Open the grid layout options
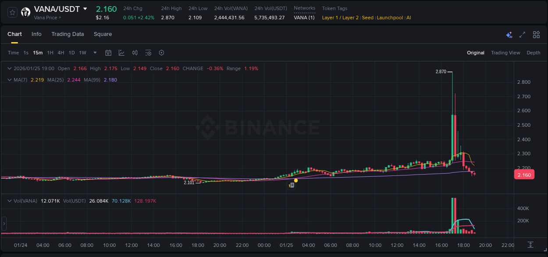The image size is (548, 257). click(536, 34)
